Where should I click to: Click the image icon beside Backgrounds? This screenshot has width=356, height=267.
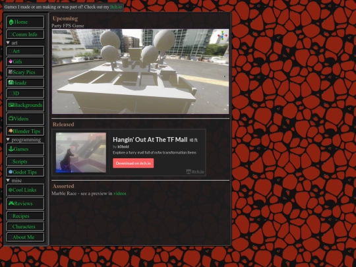pyautogui.click(x=11, y=105)
